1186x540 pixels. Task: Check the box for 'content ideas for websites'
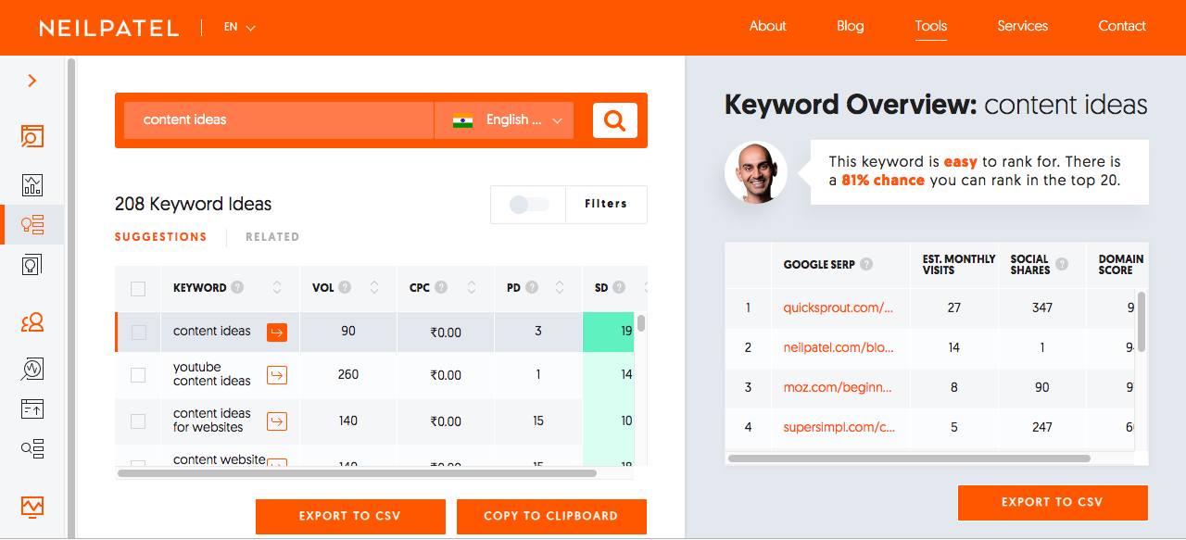tap(138, 421)
